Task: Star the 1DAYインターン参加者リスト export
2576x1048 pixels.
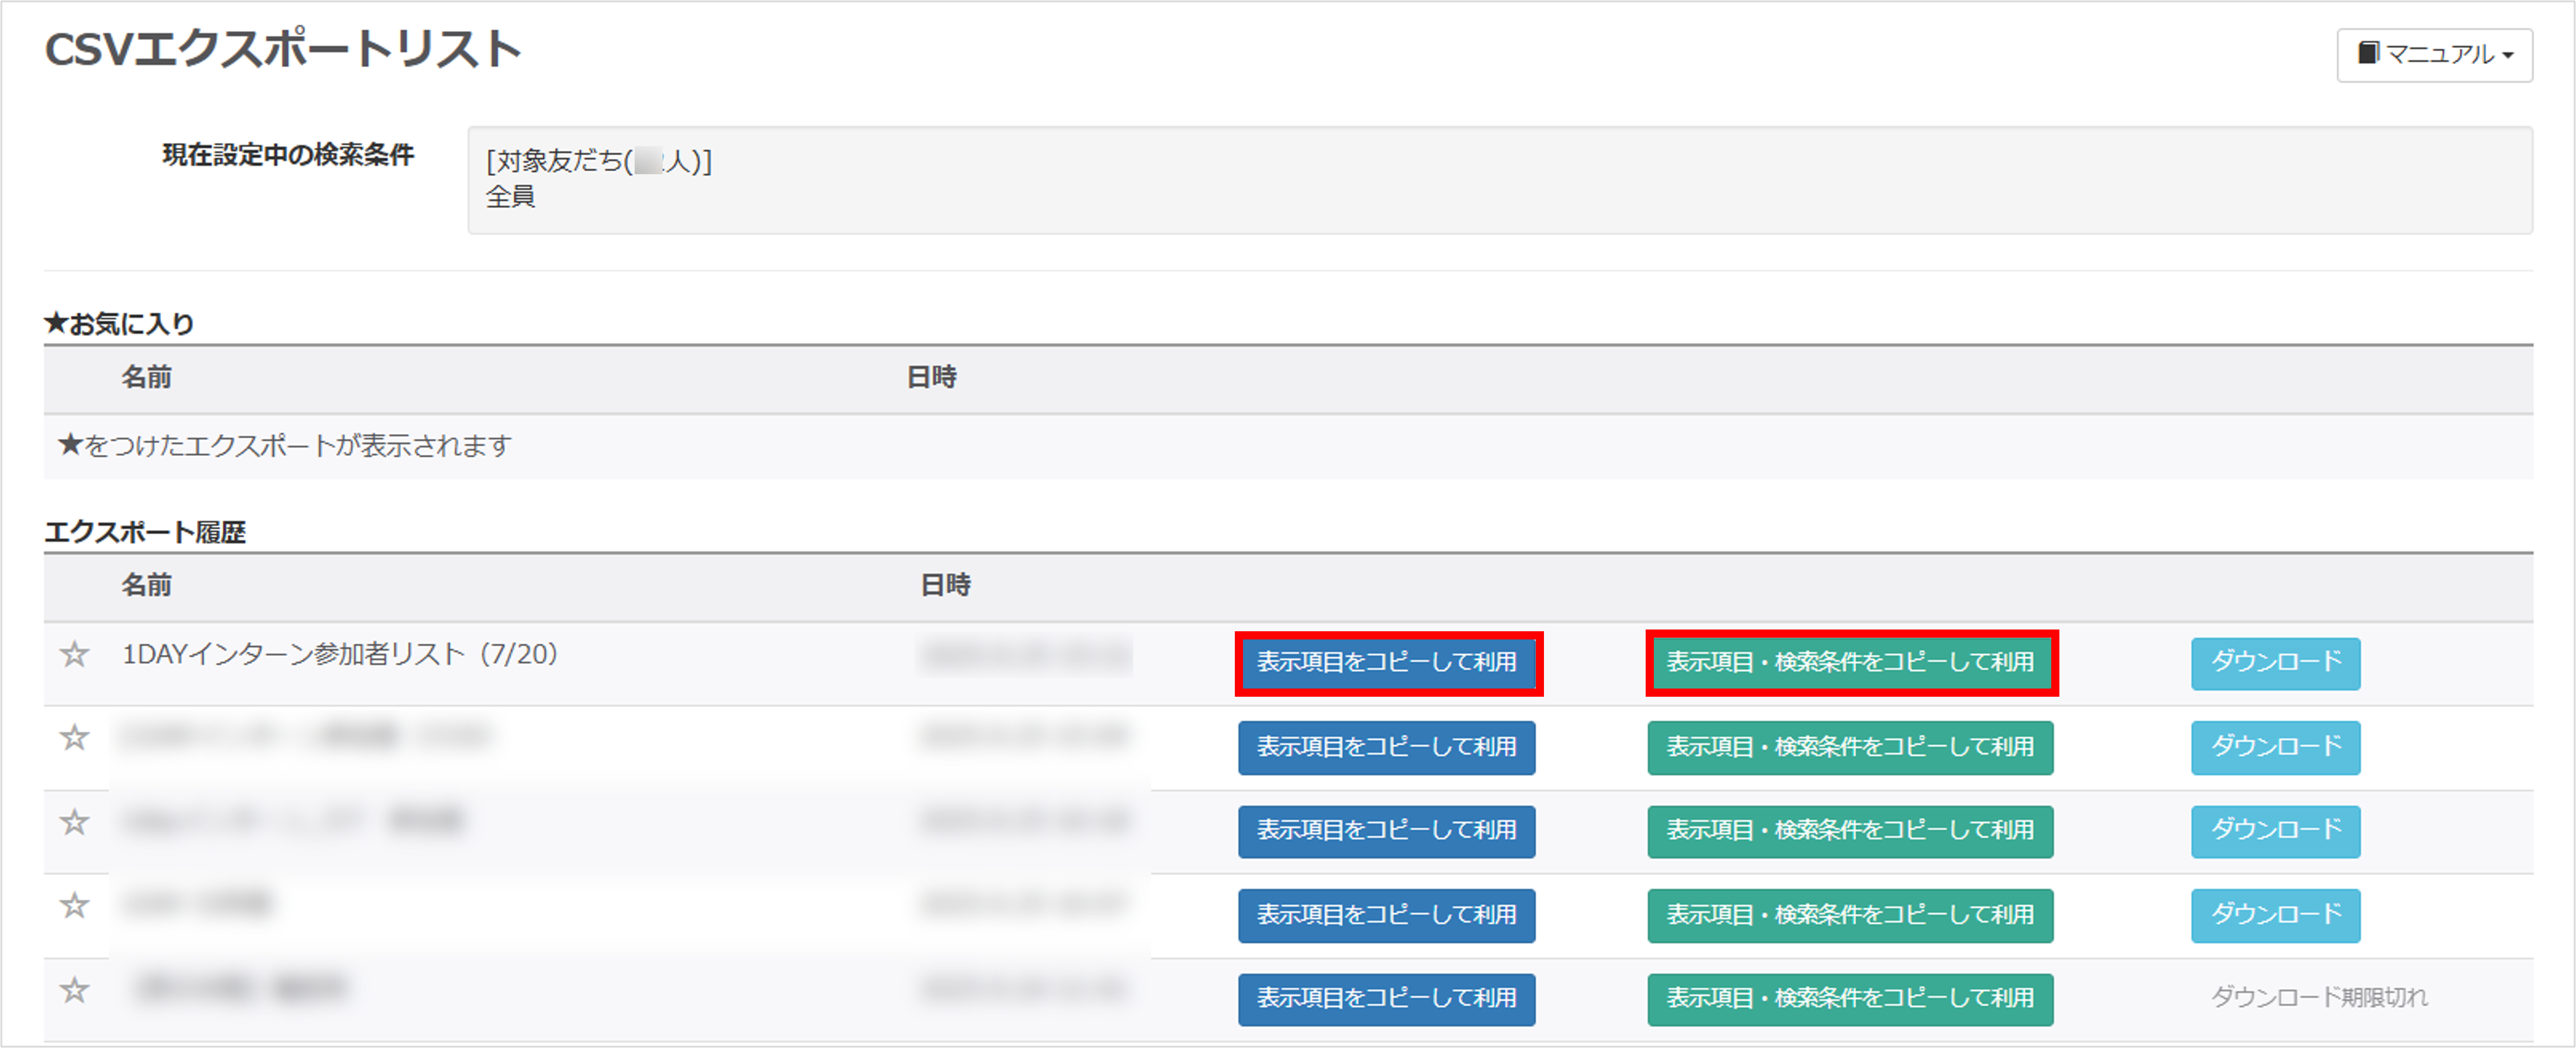Action: 74,655
